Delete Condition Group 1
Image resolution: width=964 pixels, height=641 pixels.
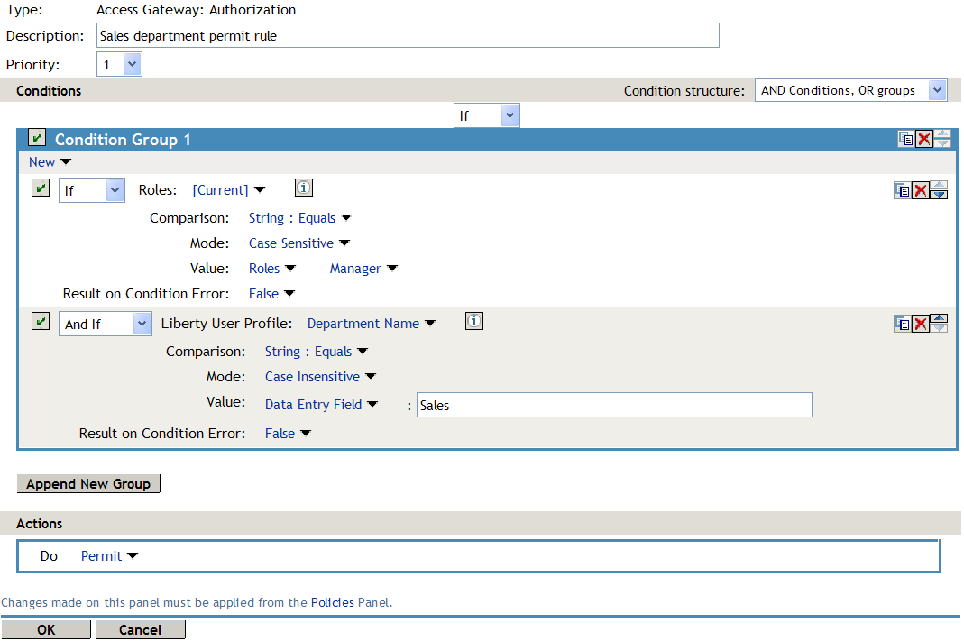click(923, 139)
